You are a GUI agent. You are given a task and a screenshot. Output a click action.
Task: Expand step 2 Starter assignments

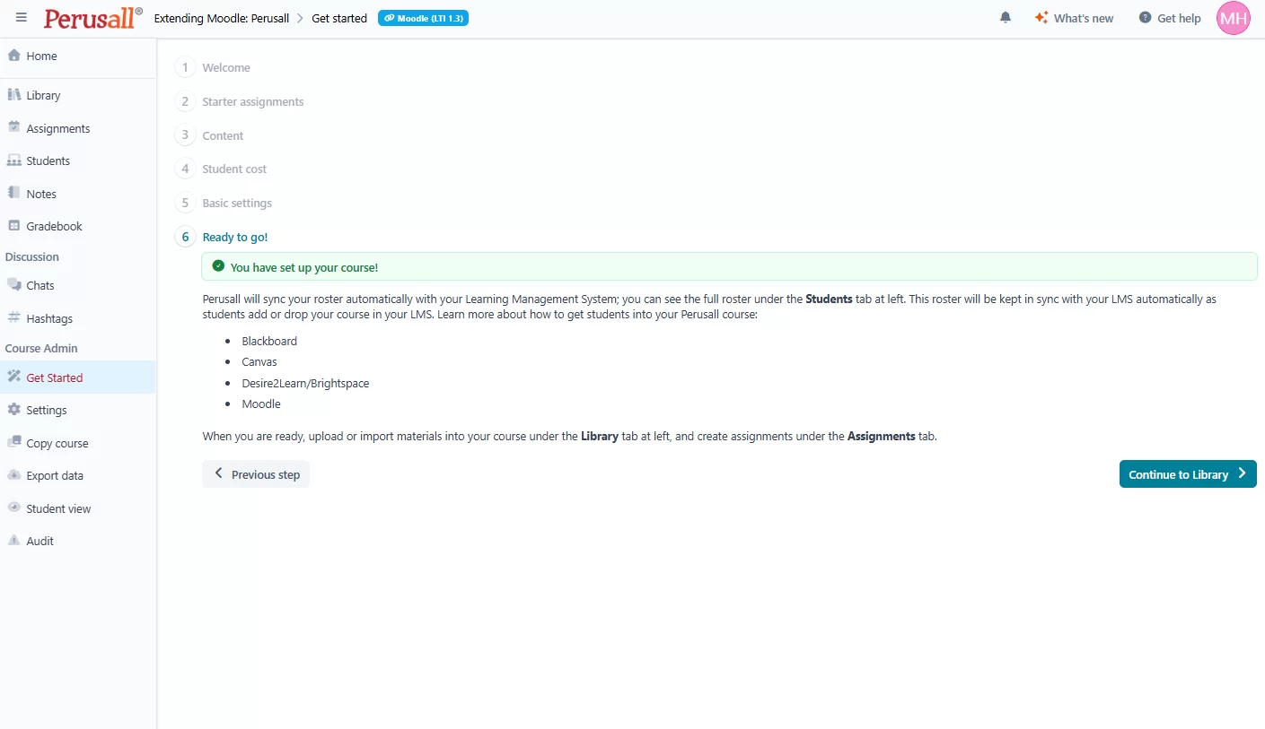[252, 101]
